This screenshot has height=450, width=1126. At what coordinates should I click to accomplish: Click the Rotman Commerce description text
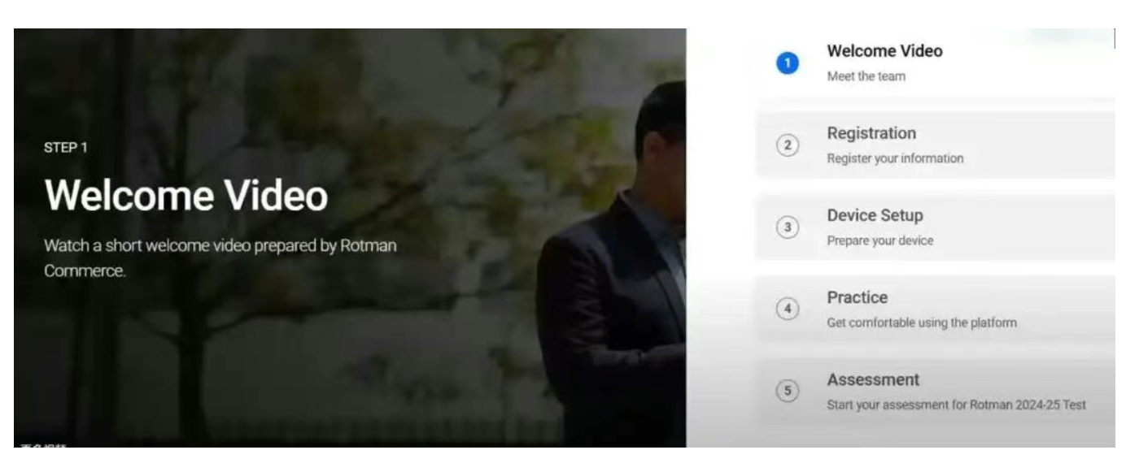click(x=220, y=257)
